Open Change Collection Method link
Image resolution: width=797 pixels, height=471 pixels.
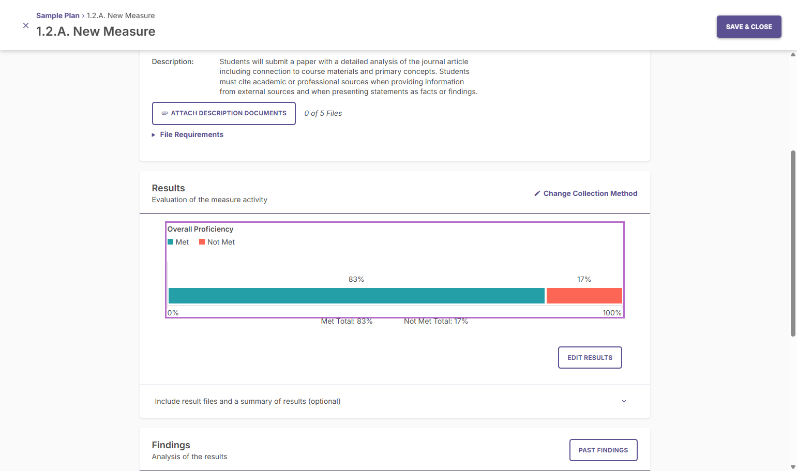[x=591, y=193]
